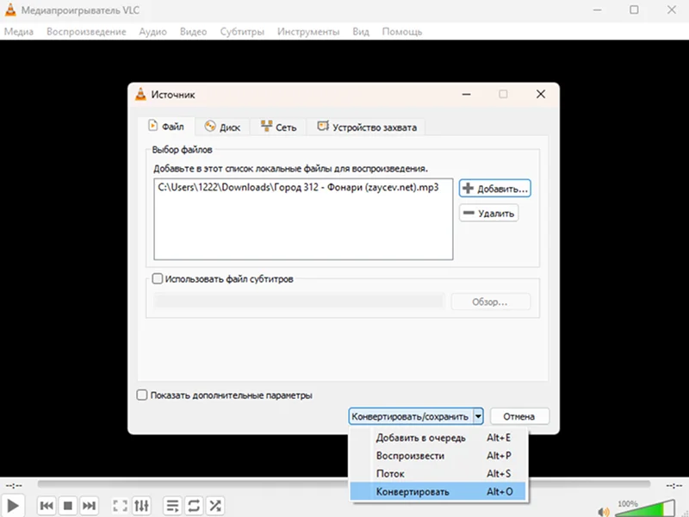Open the Воспроизведение menu
Screen dimensions: 689x517
coord(86,32)
